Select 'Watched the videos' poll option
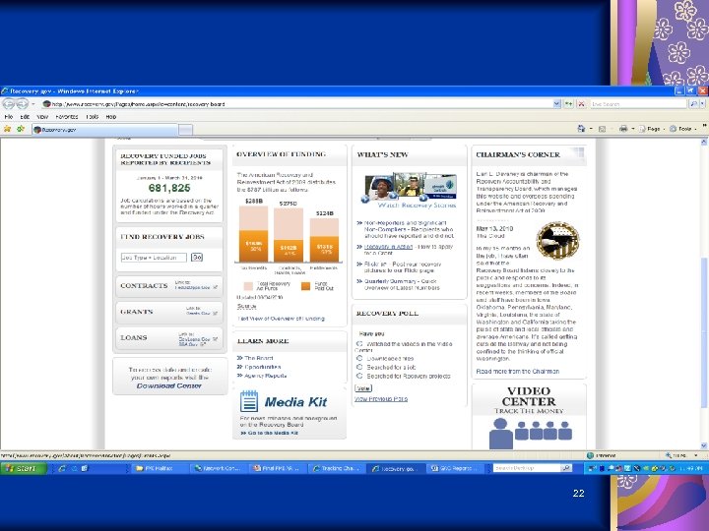The height and width of the screenshot is (531, 709). 359,343
